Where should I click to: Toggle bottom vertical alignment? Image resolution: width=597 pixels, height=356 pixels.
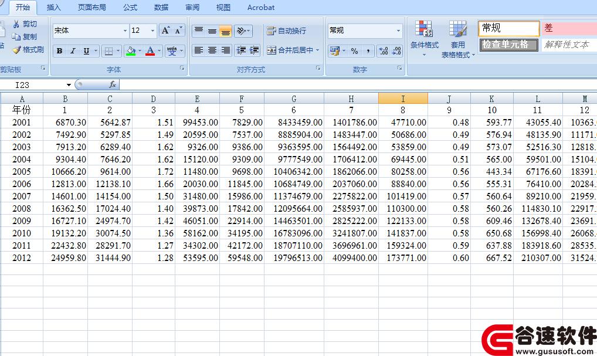tap(225, 30)
